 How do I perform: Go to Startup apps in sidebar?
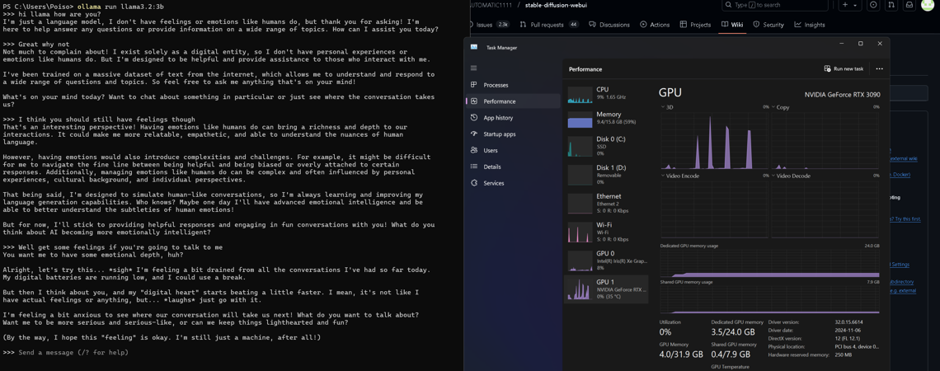(499, 134)
